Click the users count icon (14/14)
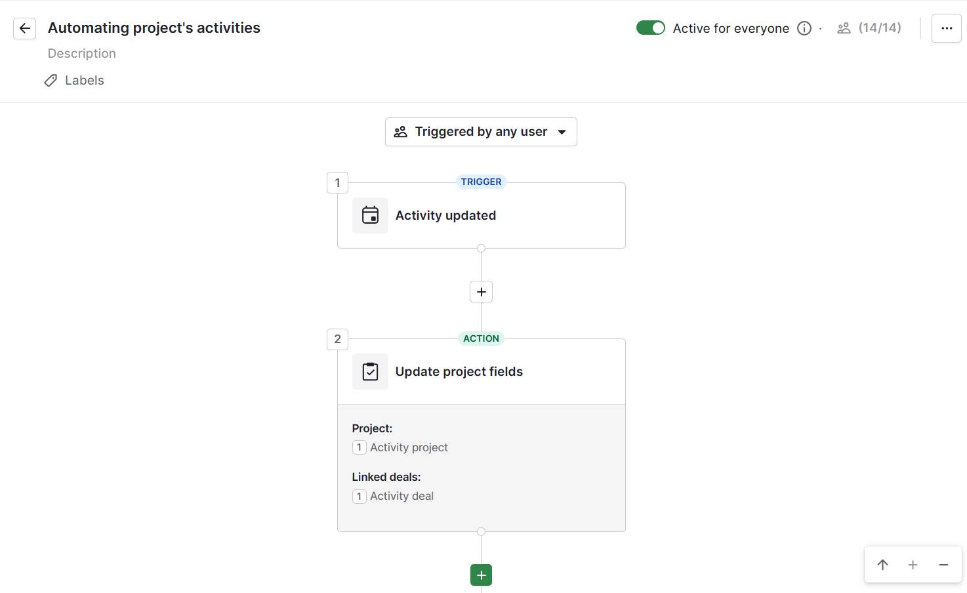Image resolution: width=967 pixels, height=593 pixels. click(844, 28)
